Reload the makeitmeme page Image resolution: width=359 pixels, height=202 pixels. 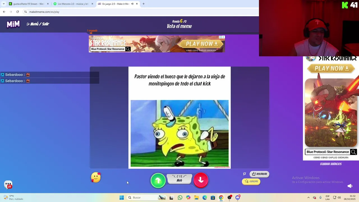[x=17, y=12]
